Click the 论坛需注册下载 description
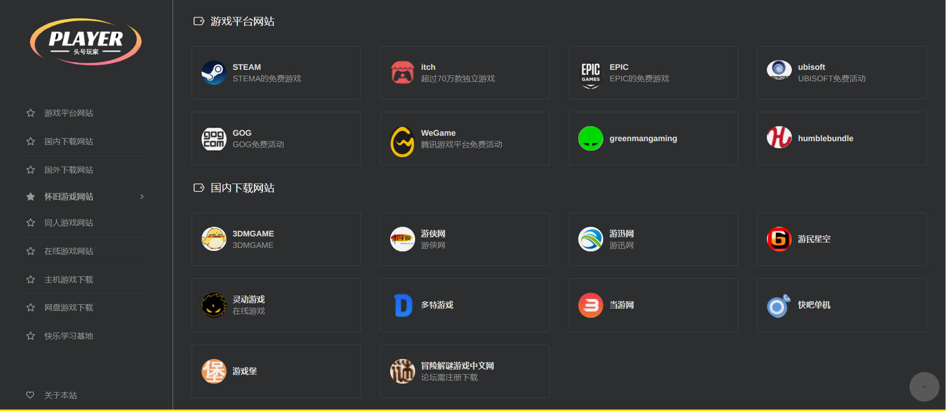The width and height of the screenshot is (946, 411). pyautogui.click(x=449, y=377)
